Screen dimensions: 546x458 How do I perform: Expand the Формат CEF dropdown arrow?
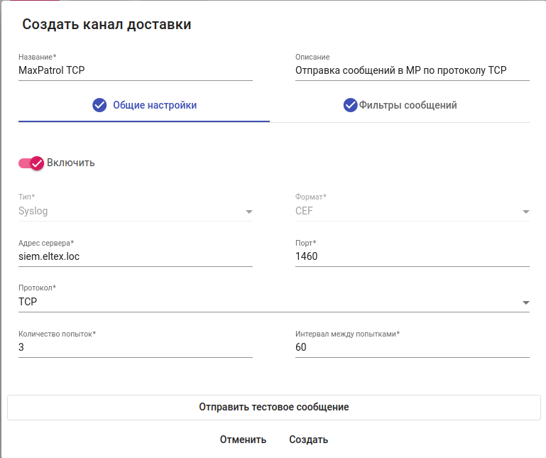525,212
